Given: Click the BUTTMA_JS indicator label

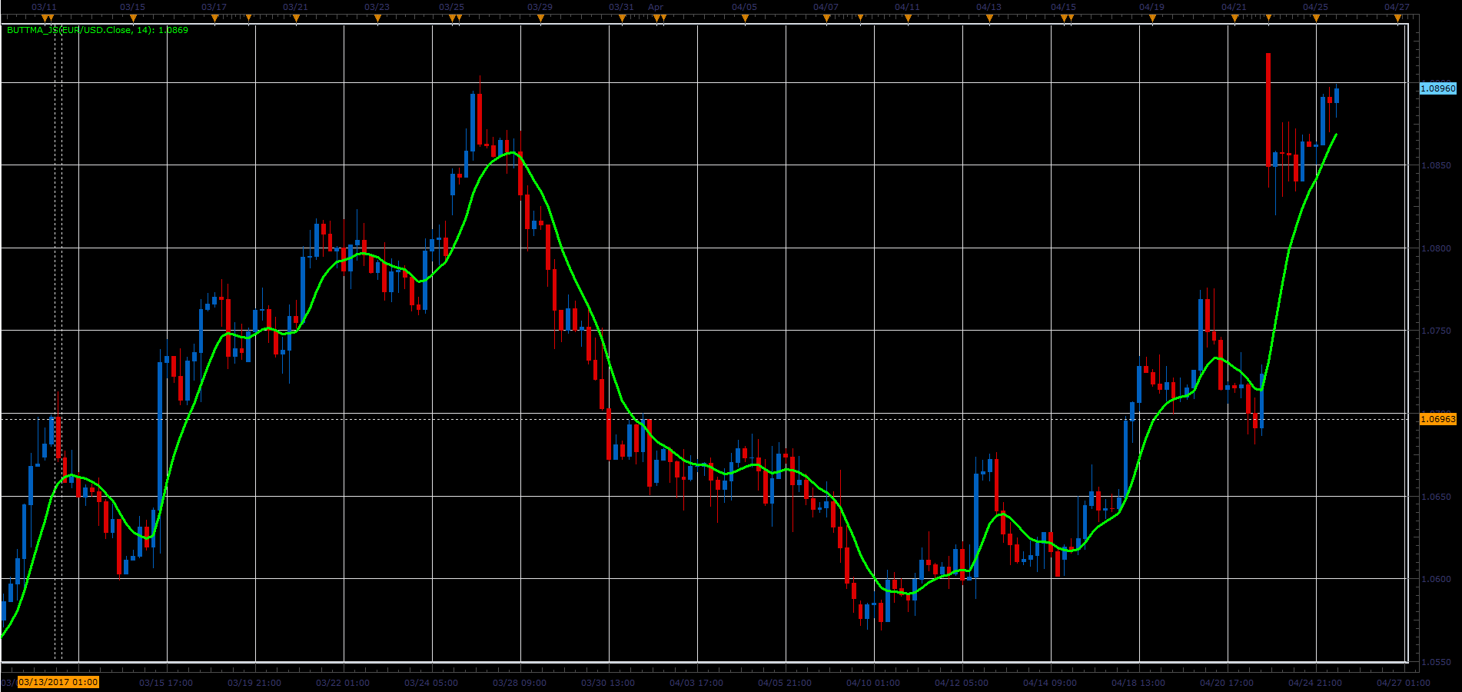Looking at the screenshot, I should coord(98,30).
